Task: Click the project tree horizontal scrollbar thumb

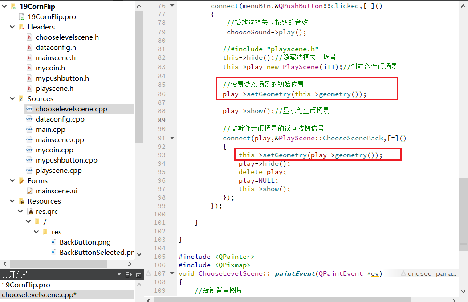Action: pos(58,264)
